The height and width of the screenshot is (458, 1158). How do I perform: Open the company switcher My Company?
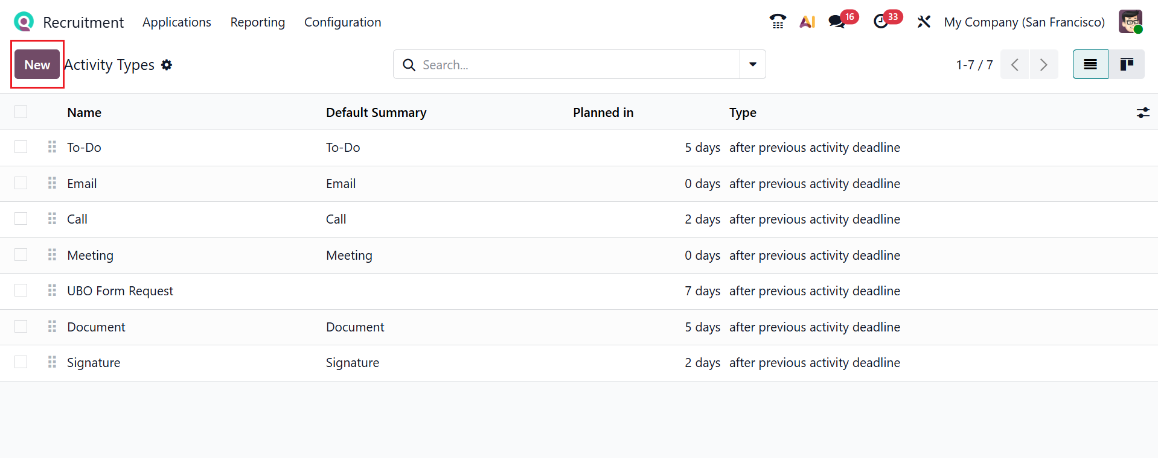pos(1024,22)
